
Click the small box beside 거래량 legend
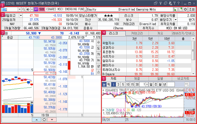click(103, 110)
